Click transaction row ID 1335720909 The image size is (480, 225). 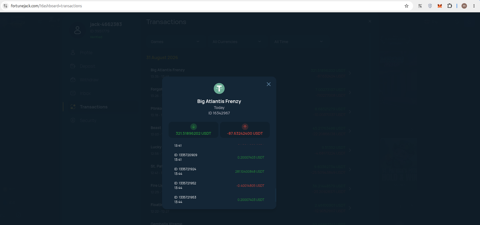tap(219, 157)
